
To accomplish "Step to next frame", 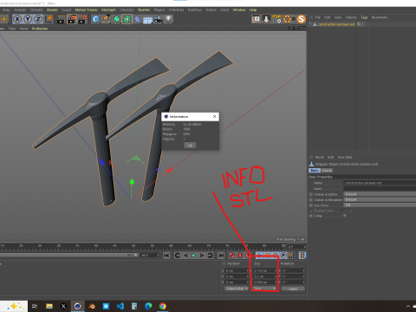I will click(202, 256).
